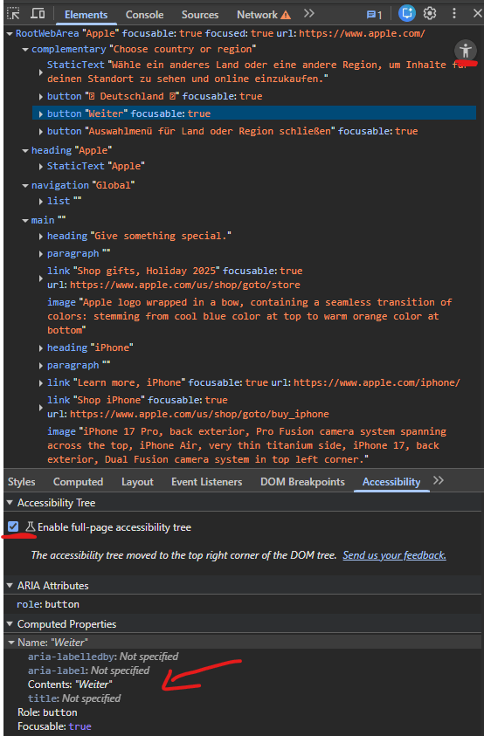Collapse the Computed Properties section
484x736 pixels.
coord(10,624)
